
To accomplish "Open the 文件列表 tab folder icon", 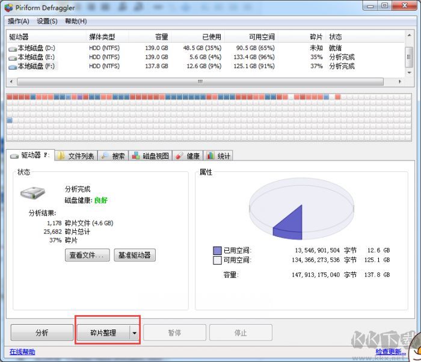I will (61, 156).
